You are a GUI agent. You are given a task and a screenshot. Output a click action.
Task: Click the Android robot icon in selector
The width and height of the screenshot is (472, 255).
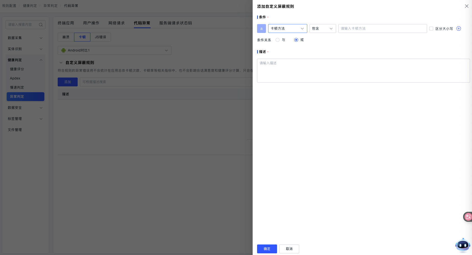[64, 50]
